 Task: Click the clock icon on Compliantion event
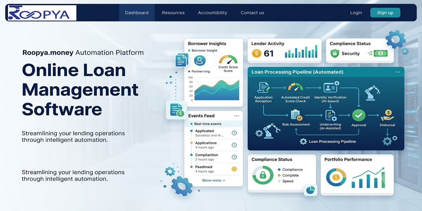click(234, 157)
